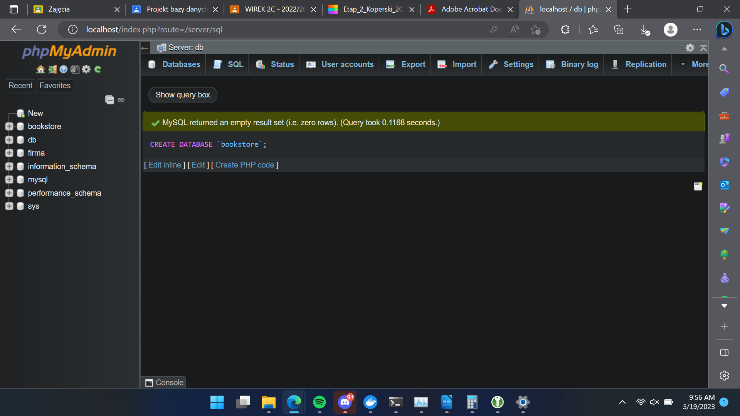Open Spotify from taskbar
Screen dimensions: 740x416
(x=320, y=403)
